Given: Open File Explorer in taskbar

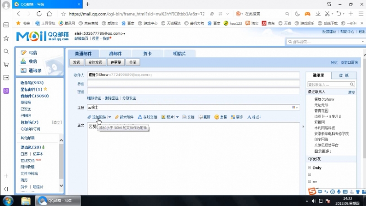Looking at the screenshot, I should coord(26,201).
